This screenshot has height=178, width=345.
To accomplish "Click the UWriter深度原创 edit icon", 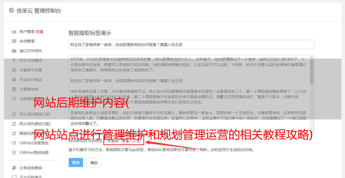I will click(x=14, y=143).
